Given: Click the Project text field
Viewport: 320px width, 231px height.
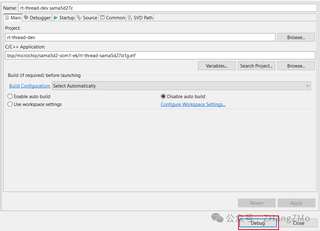Looking at the screenshot, I should (x=140, y=37).
